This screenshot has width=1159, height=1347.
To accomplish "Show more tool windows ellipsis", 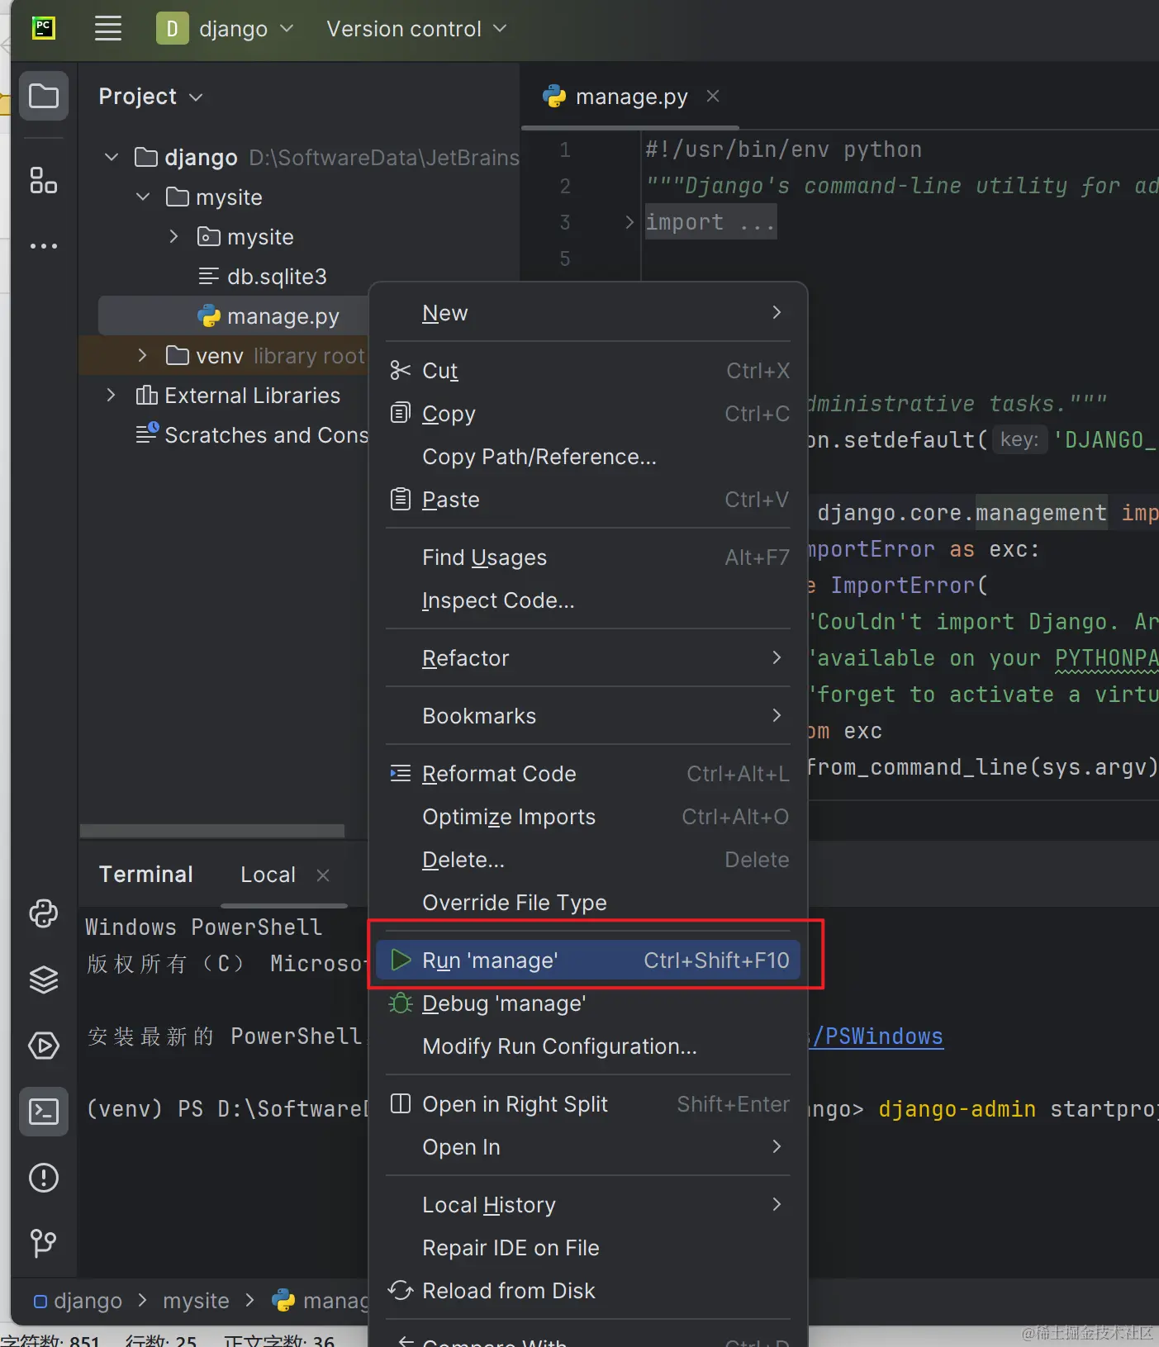I will (44, 246).
